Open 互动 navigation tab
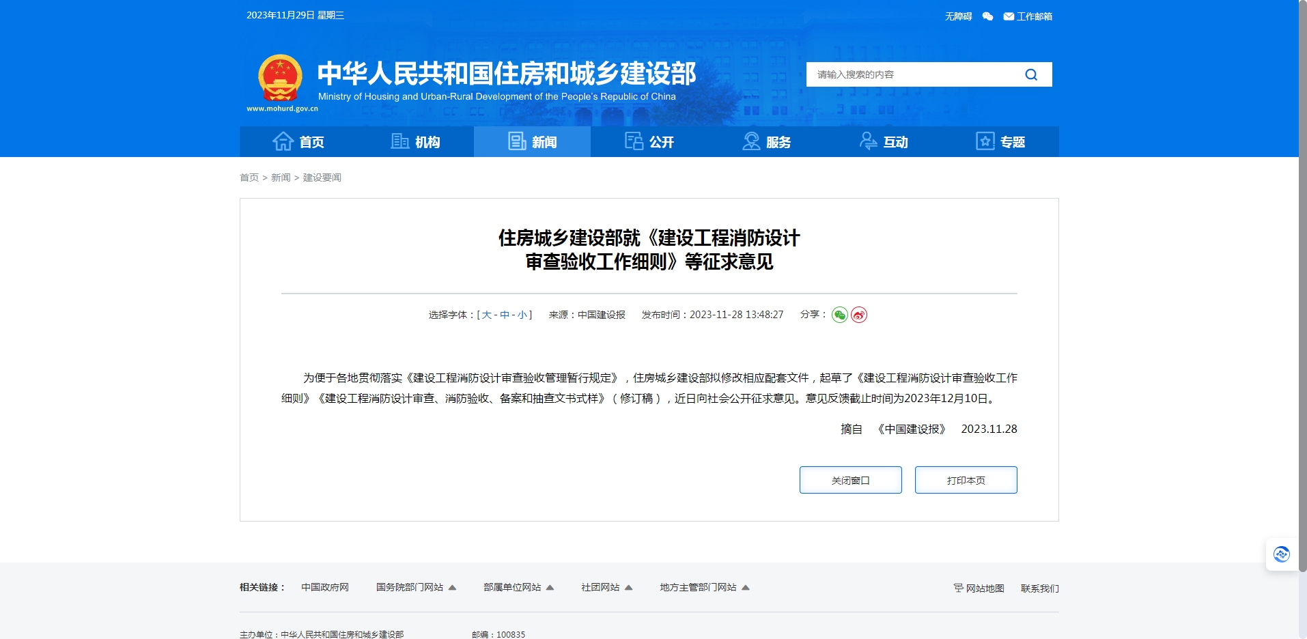Screen dimensions: 1307x639 pos(884,142)
